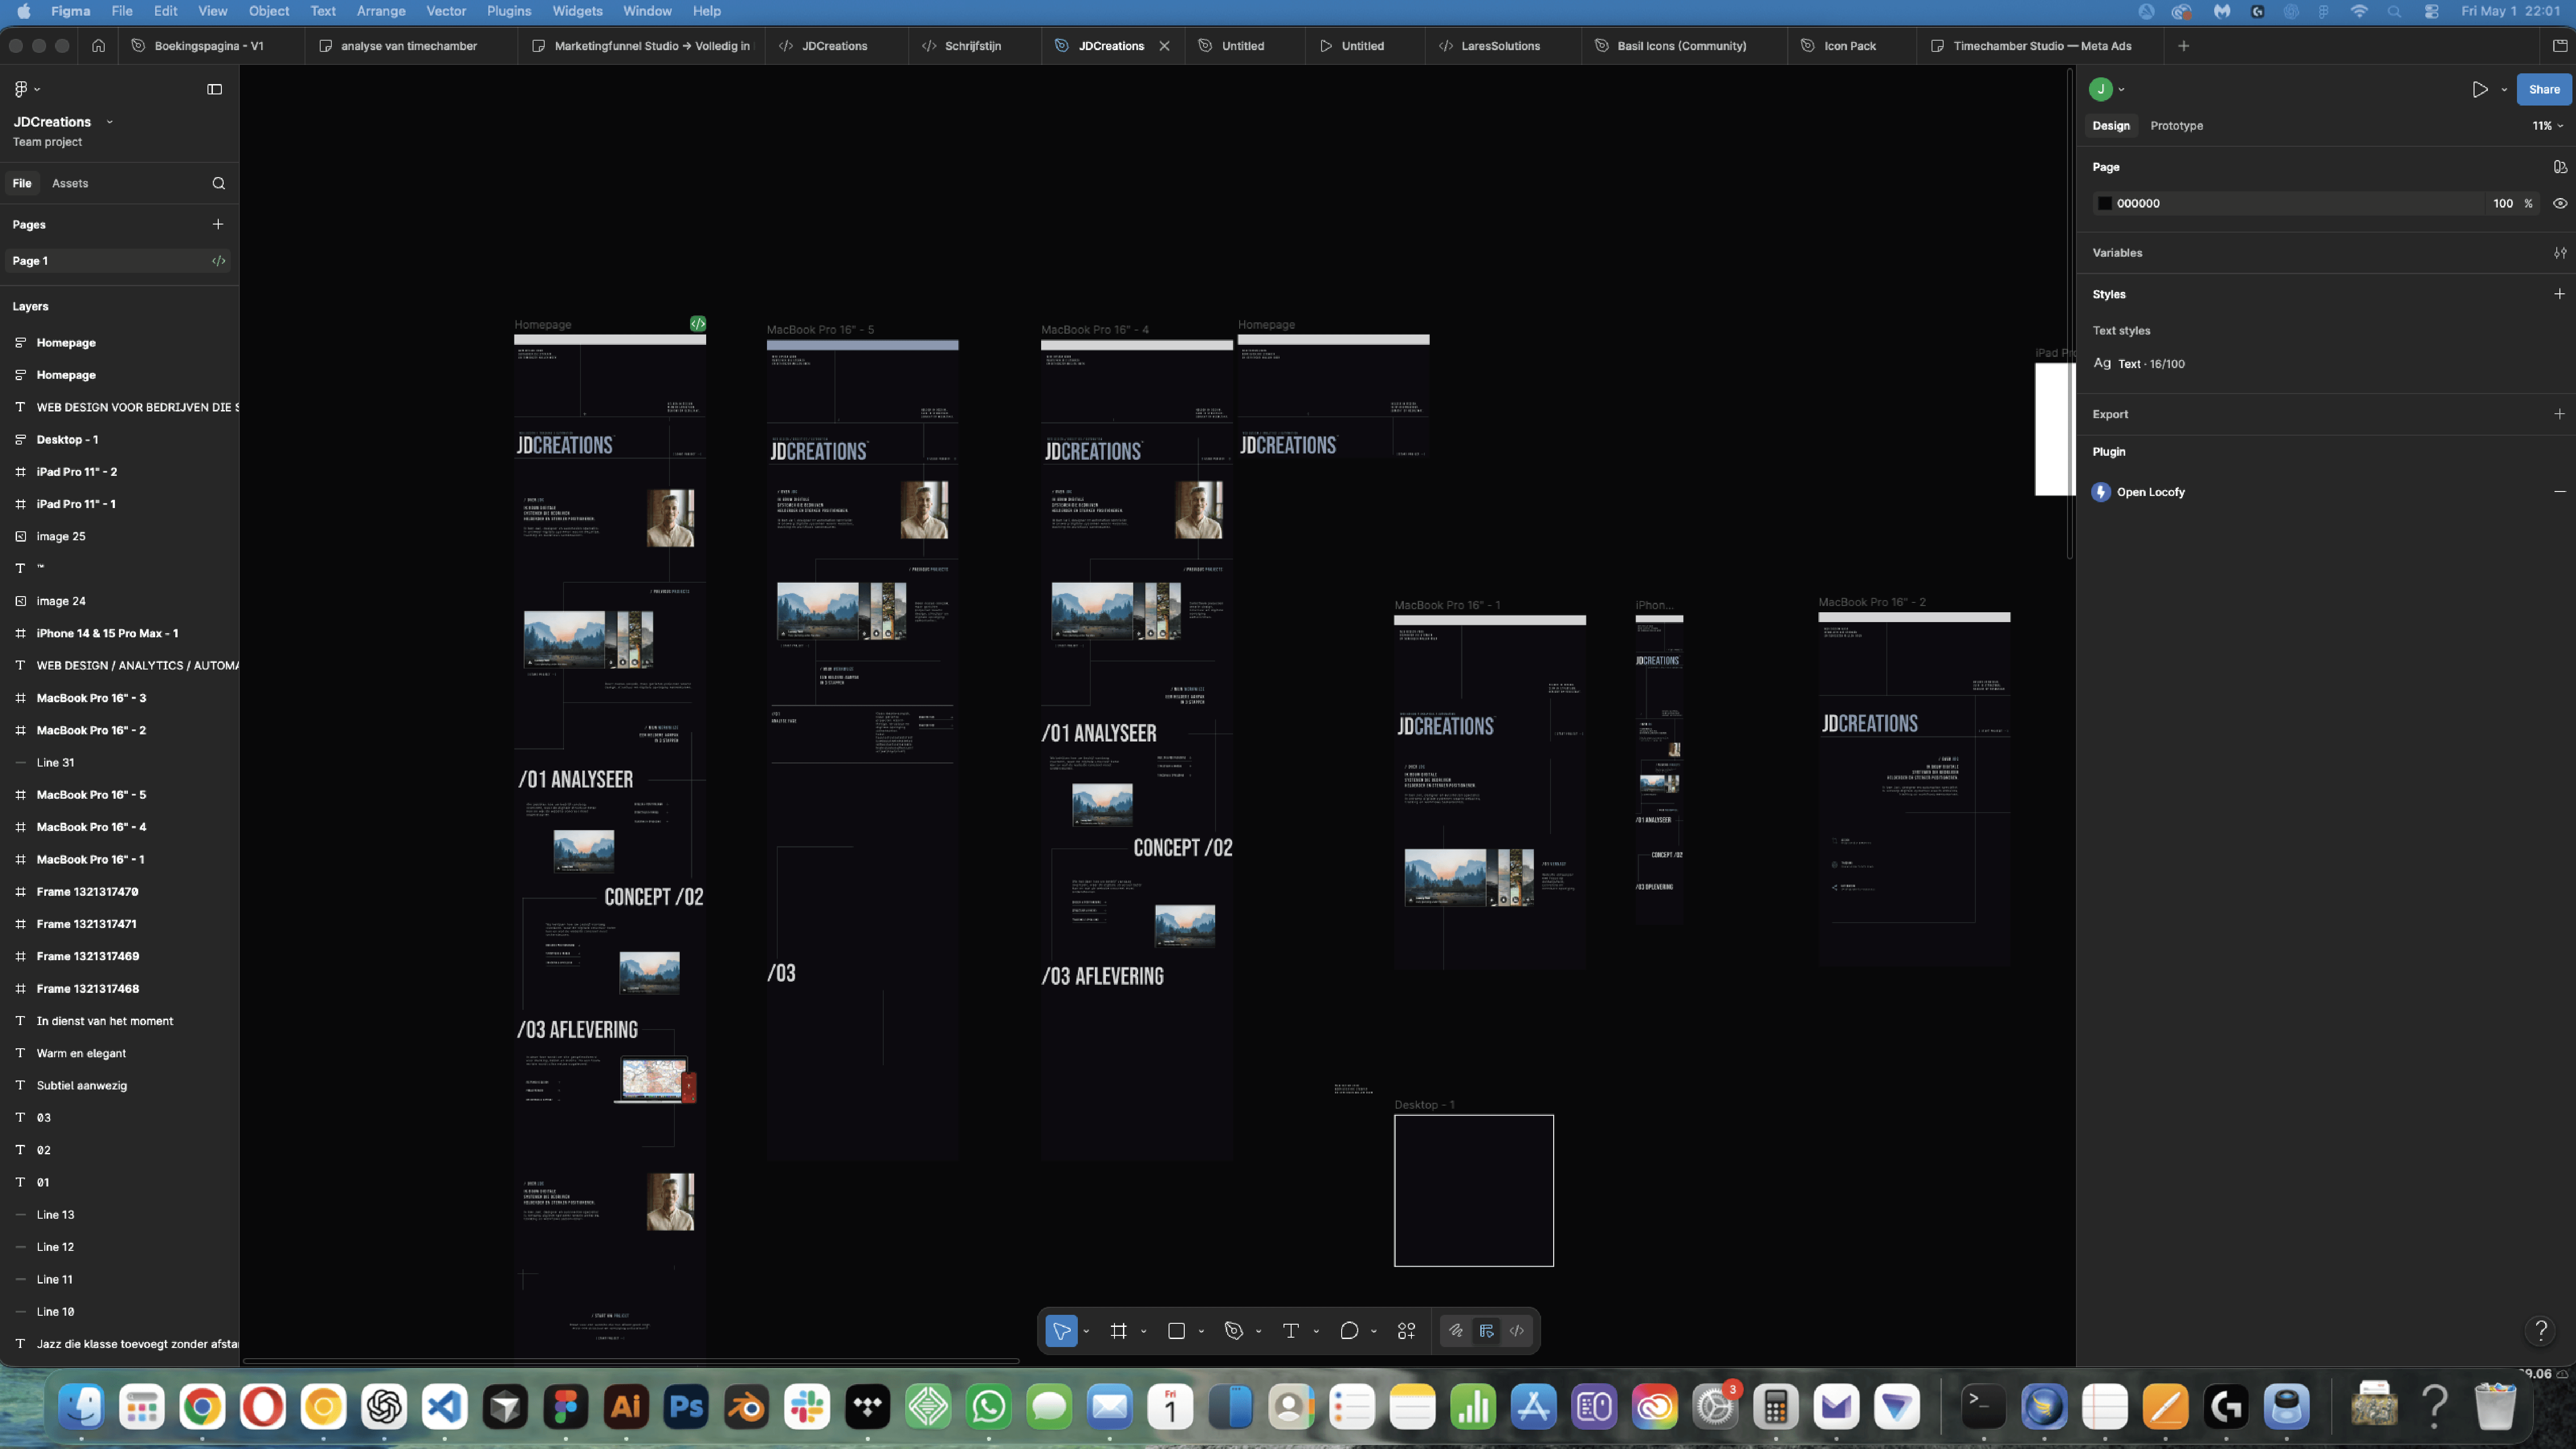This screenshot has width=2576, height=1449.
Task: Select iPad Pro 11" - 2 layer
Action: point(120,472)
